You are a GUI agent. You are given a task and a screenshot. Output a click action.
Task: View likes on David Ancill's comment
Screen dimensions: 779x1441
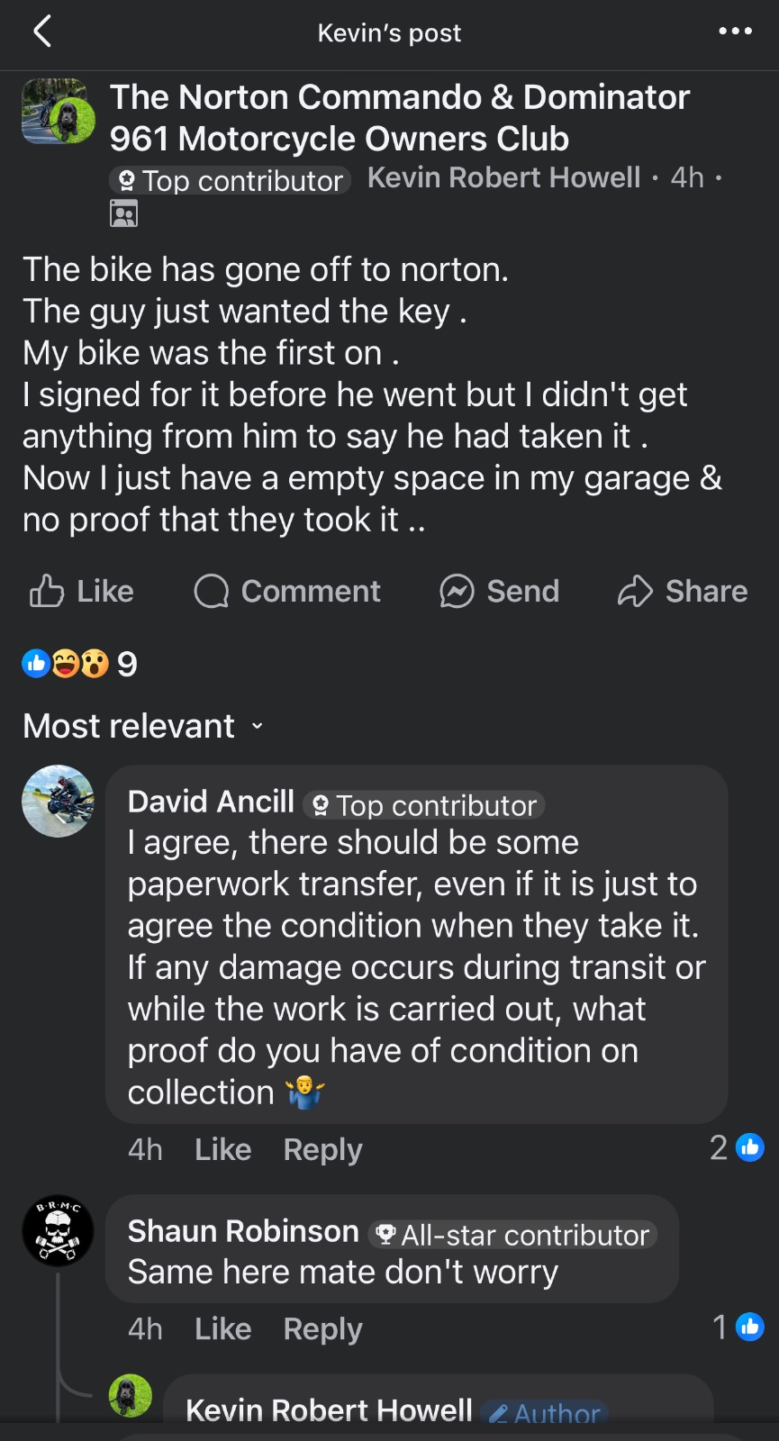[x=737, y=1147]
